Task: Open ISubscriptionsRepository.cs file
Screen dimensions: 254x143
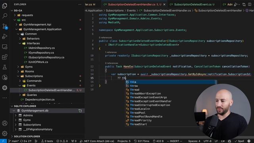Action: (x=46, y=57)
